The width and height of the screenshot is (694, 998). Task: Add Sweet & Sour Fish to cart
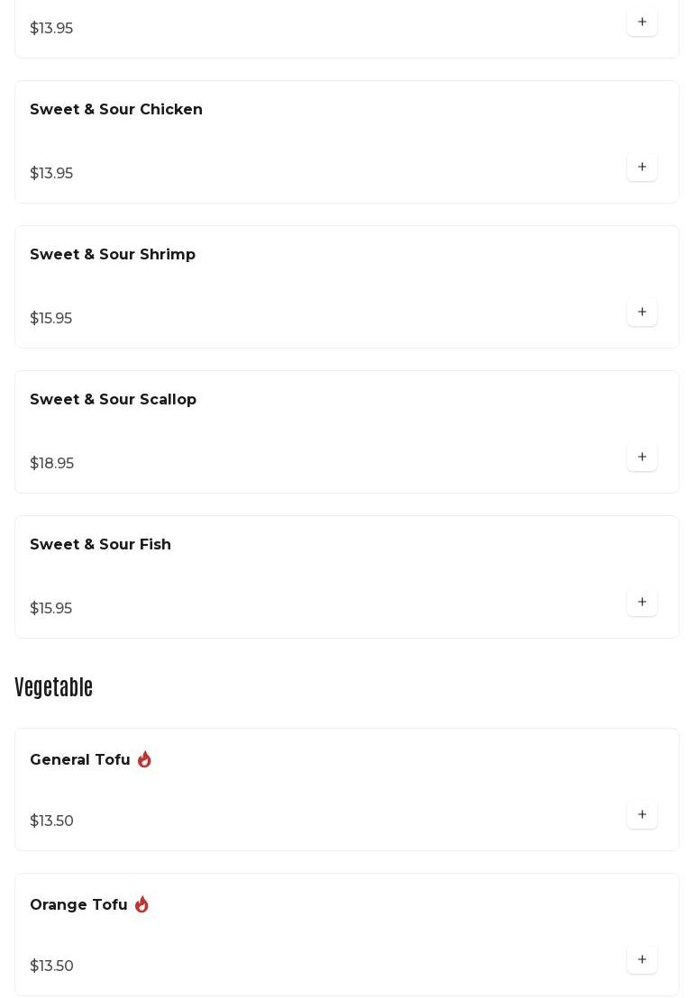click(642, 602)
